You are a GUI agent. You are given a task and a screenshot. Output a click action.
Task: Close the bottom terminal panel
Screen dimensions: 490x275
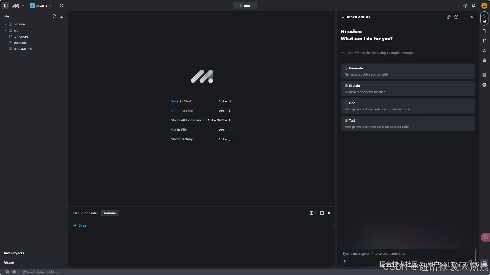click(329, 213)
